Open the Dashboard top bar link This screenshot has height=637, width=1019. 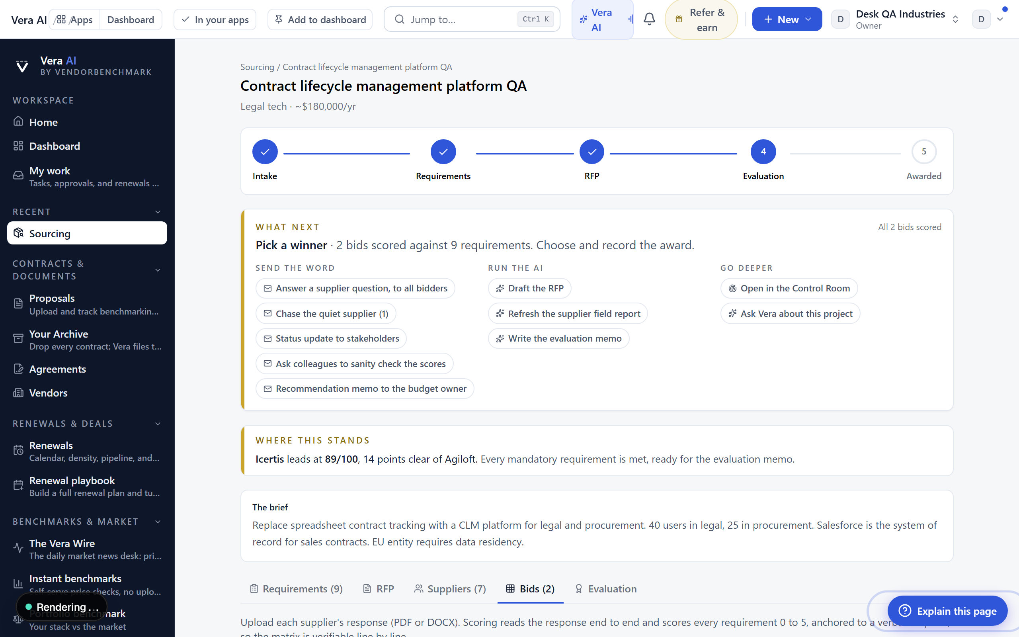pyautogui.click(x=131, y=20)
